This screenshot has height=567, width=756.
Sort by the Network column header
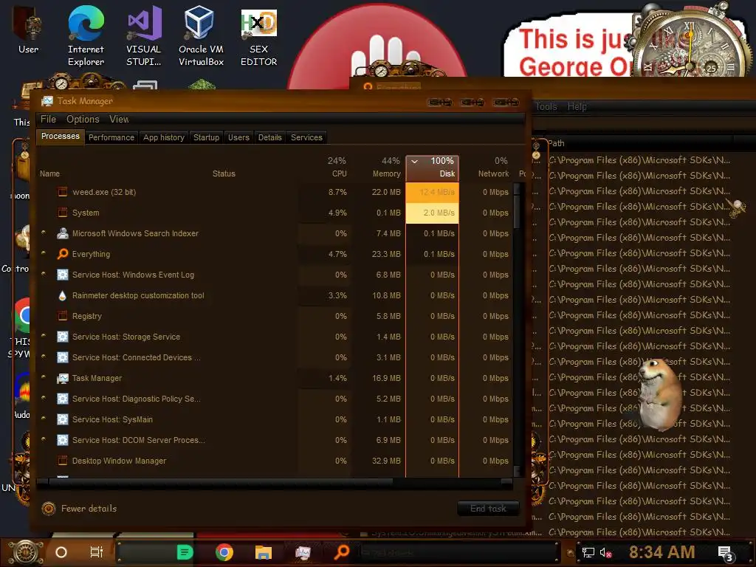(486, 168)
